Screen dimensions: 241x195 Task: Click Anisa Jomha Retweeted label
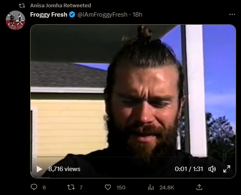click(x=61, y=6)
